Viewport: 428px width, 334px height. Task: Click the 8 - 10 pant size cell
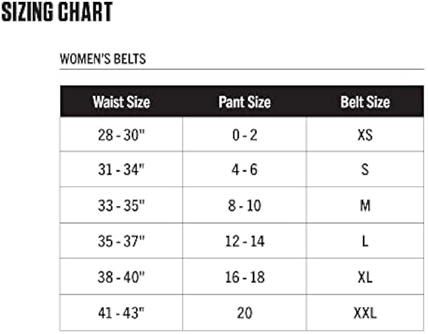click(x=245, y=205)
